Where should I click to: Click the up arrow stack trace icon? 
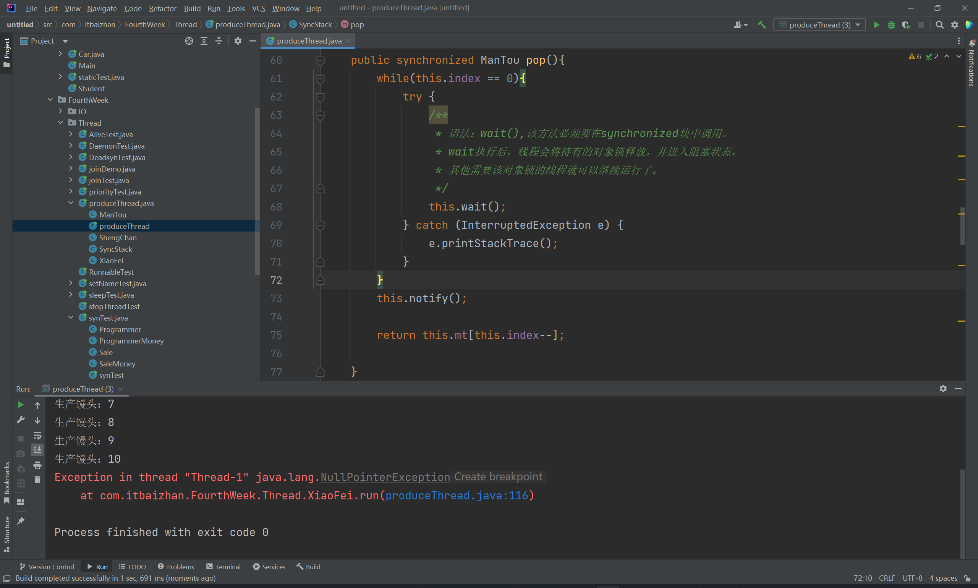coord(37,405)
